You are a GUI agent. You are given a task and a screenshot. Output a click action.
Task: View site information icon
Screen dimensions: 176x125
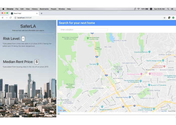(x=15, y=18)
